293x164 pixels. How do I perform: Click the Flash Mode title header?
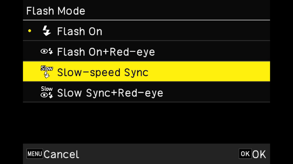pyautogui.click(x=56, y=11)
